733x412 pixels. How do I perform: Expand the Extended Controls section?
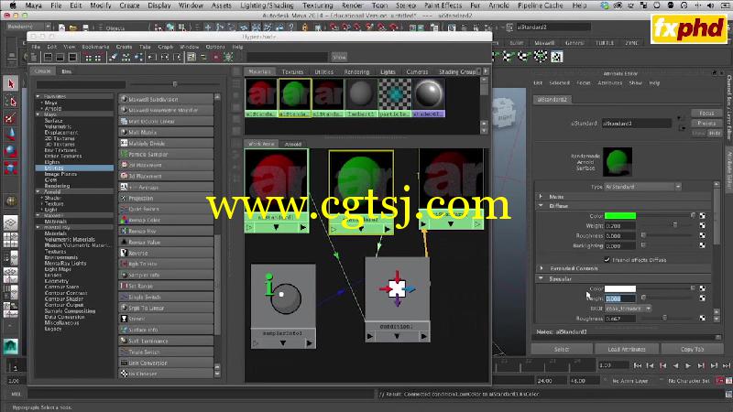542,268
